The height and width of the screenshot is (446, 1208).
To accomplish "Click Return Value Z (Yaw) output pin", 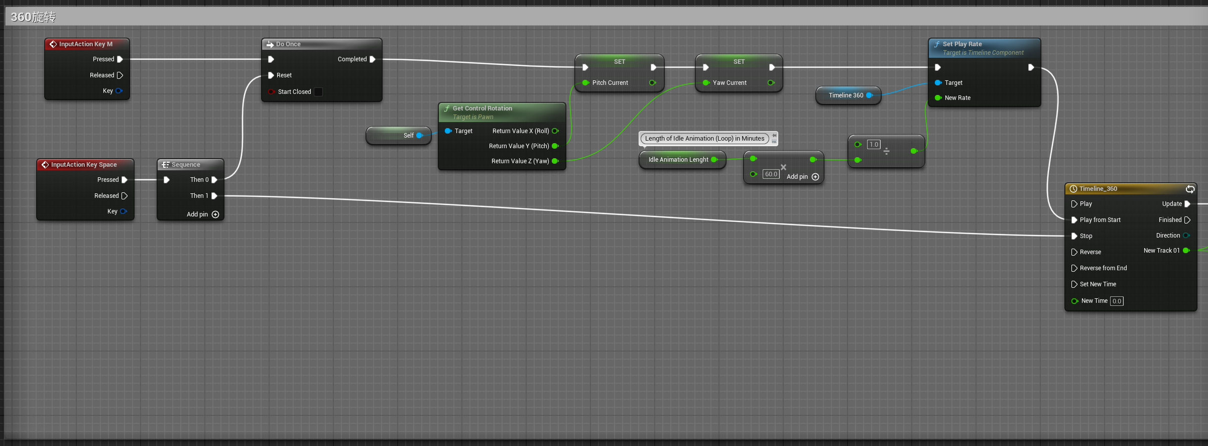I will click(x=555, y=161).
